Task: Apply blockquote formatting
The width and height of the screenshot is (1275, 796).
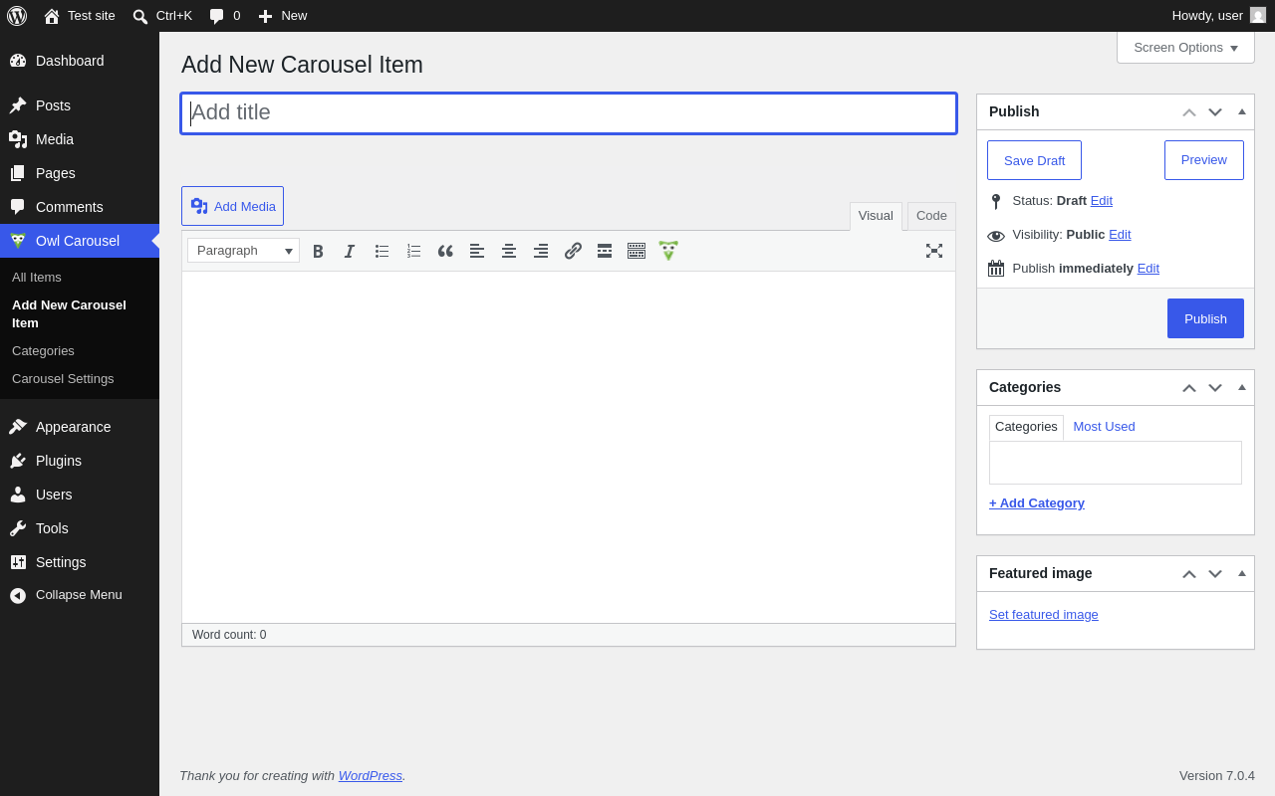Action: 445,251
